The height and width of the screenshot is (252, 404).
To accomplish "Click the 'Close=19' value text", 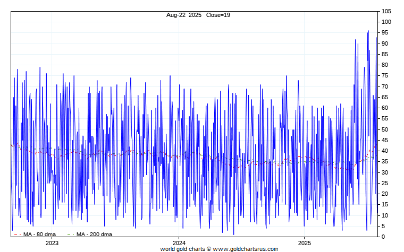I will (218, 15).
